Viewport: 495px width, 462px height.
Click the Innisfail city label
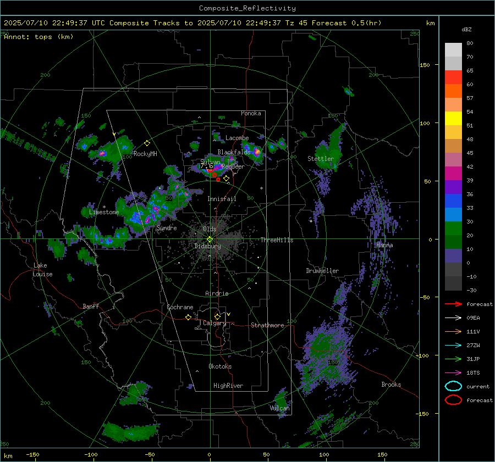(222, 199)
